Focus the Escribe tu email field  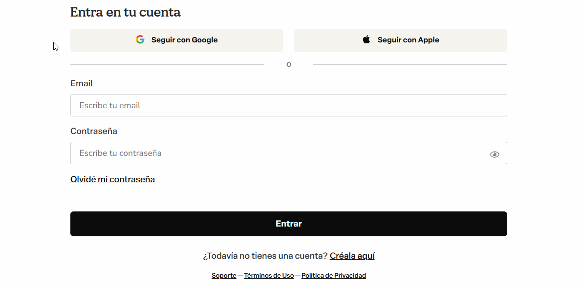tap(289, 105)
